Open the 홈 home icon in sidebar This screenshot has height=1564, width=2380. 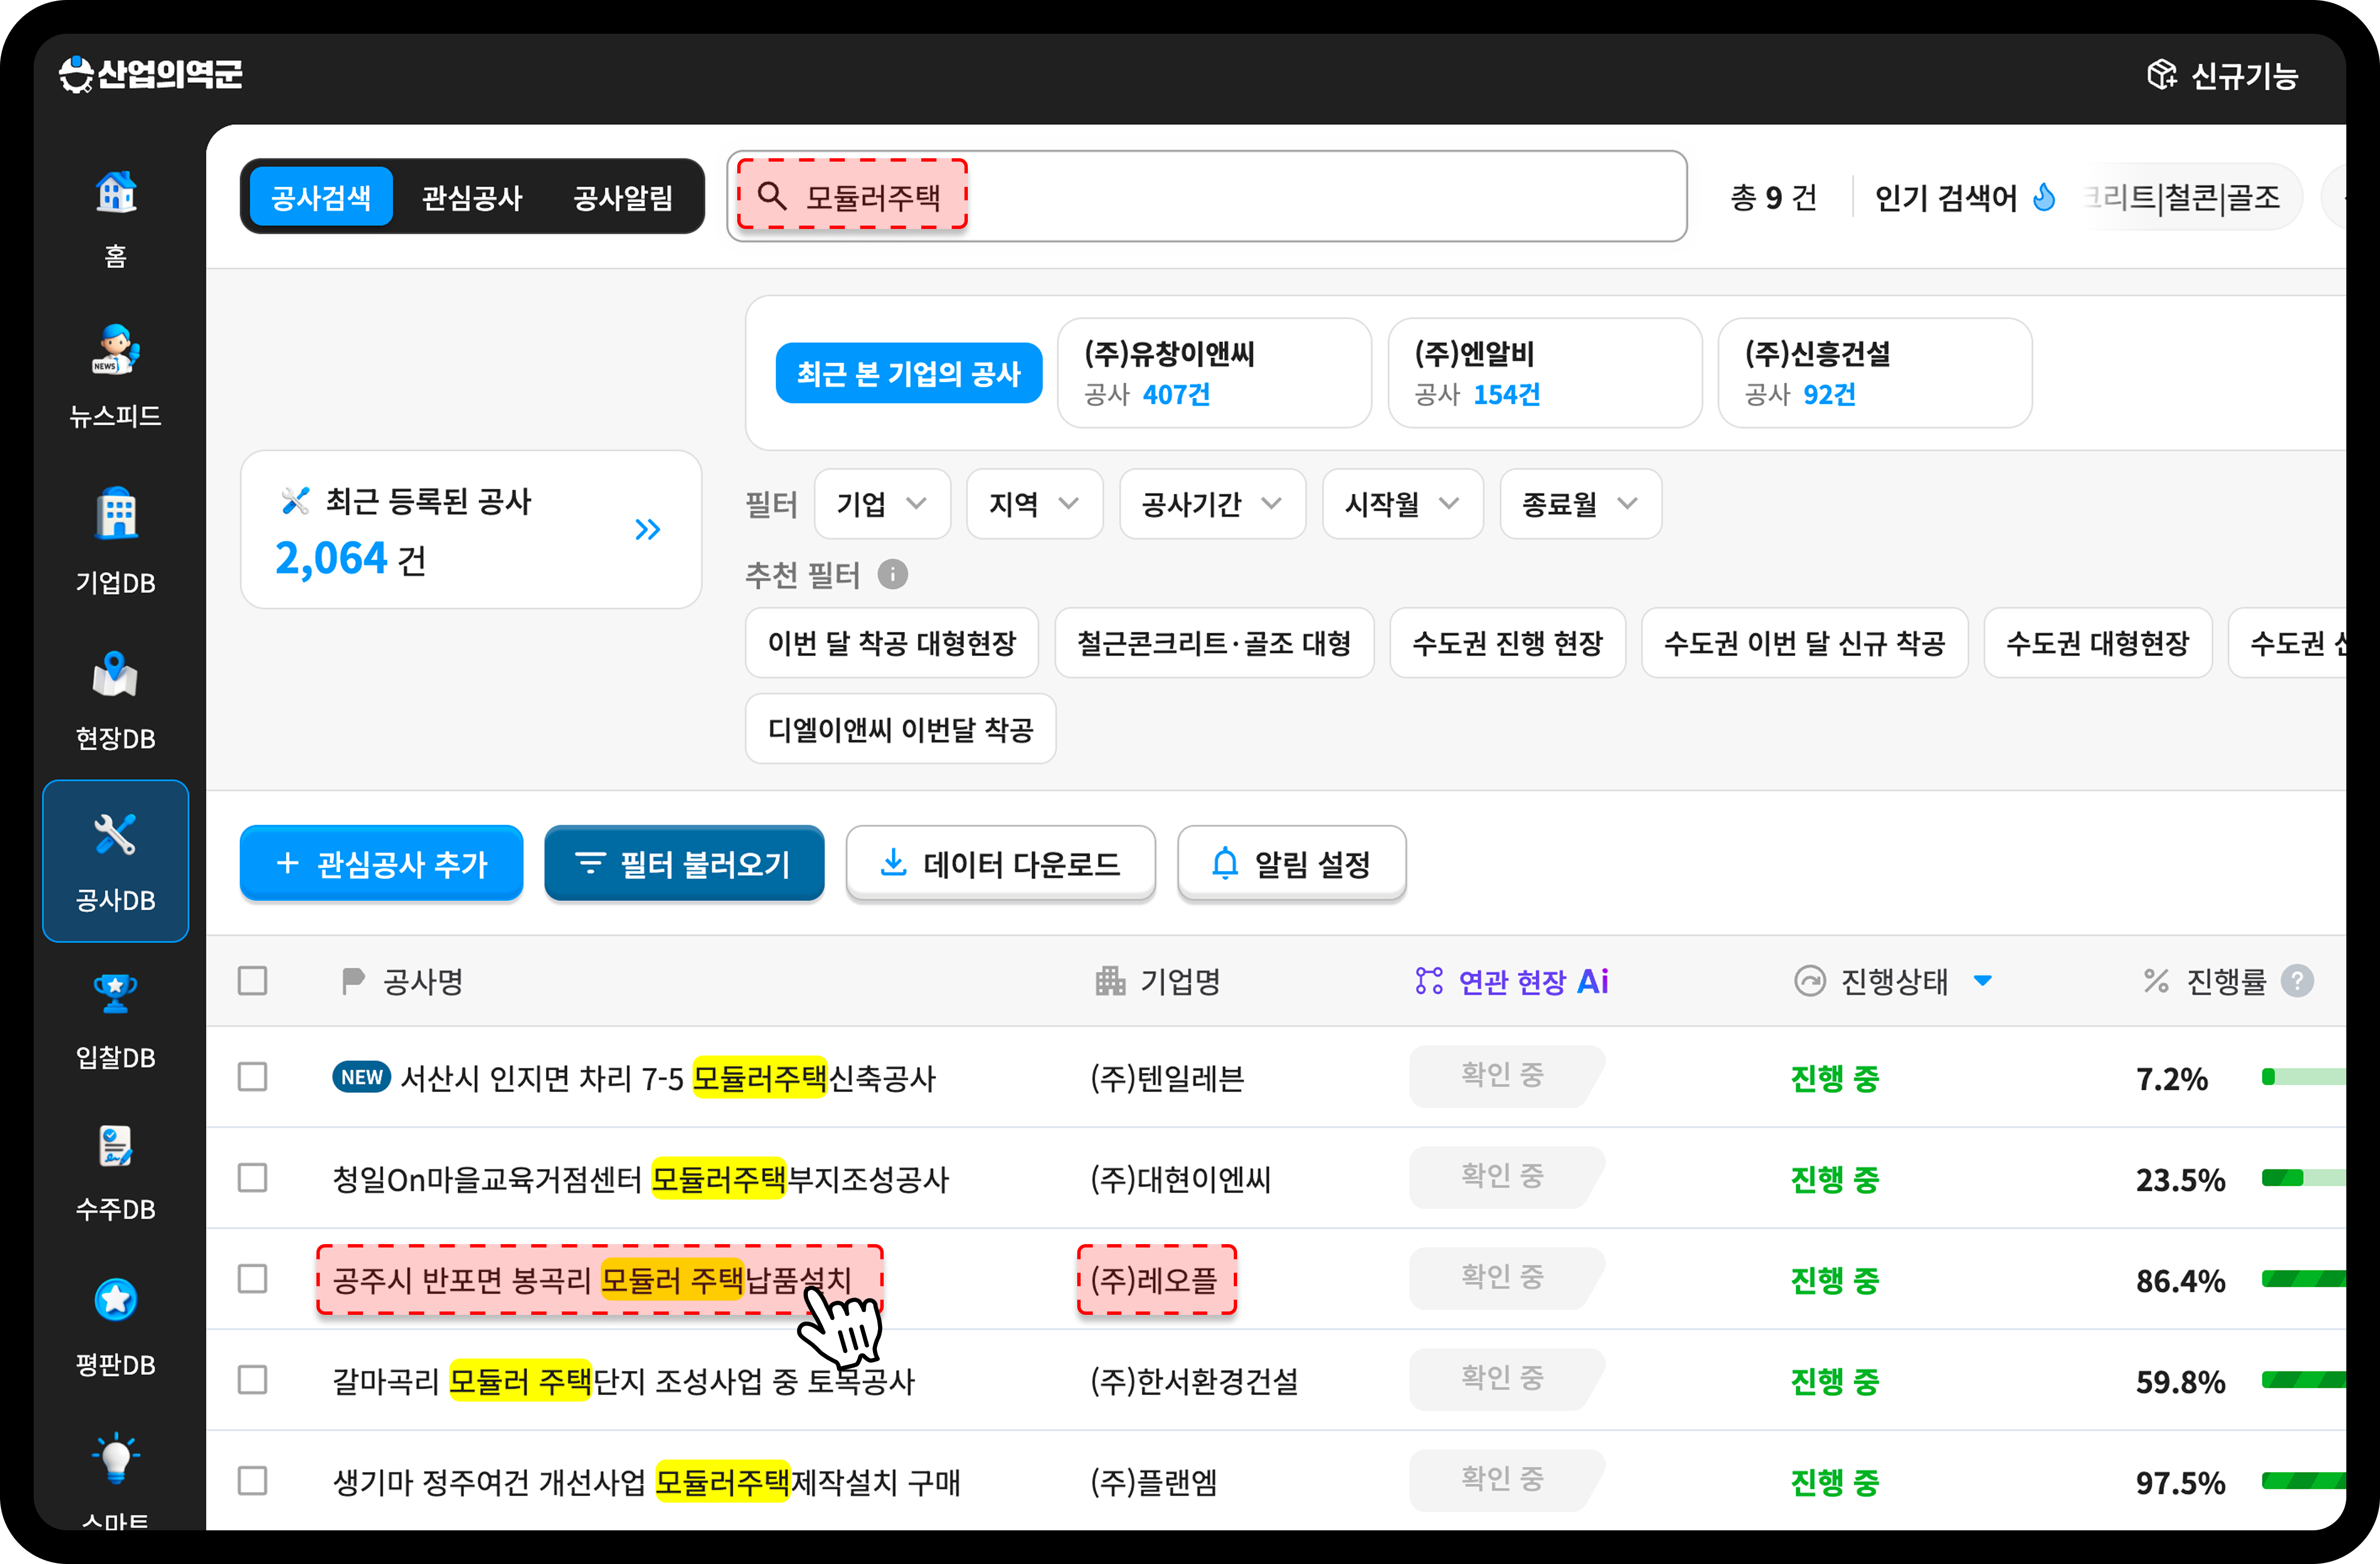(x=116, y=192)
